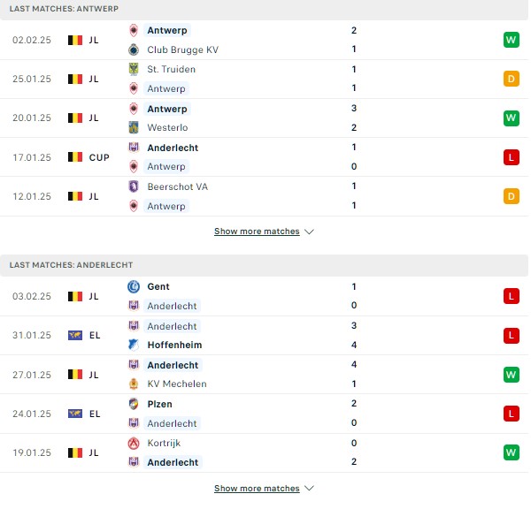
Task: Click the green W badge for 02.02.25
Action: 511,40
